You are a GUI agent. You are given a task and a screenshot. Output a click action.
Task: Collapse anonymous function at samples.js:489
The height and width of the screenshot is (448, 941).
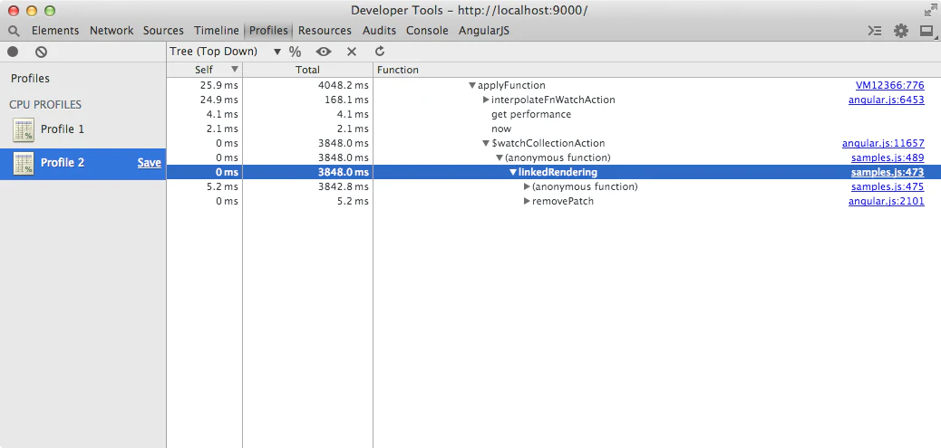pyautogui.click(x=500, y=158)
